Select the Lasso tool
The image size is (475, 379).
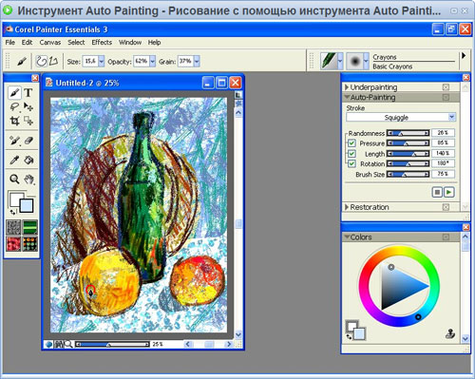pyautogui.click(x=14, y=106)
